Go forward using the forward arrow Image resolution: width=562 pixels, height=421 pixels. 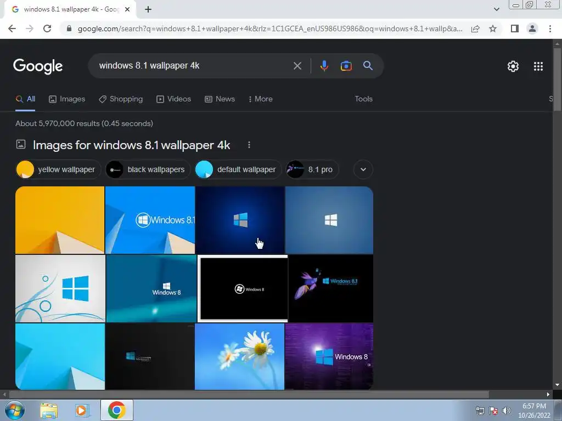point(30,29)
